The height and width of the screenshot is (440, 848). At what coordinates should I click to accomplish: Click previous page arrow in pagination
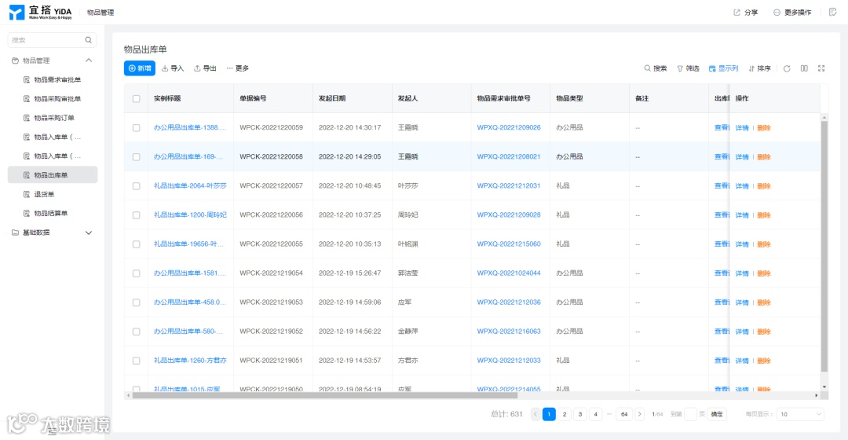(x=535, y=414)
